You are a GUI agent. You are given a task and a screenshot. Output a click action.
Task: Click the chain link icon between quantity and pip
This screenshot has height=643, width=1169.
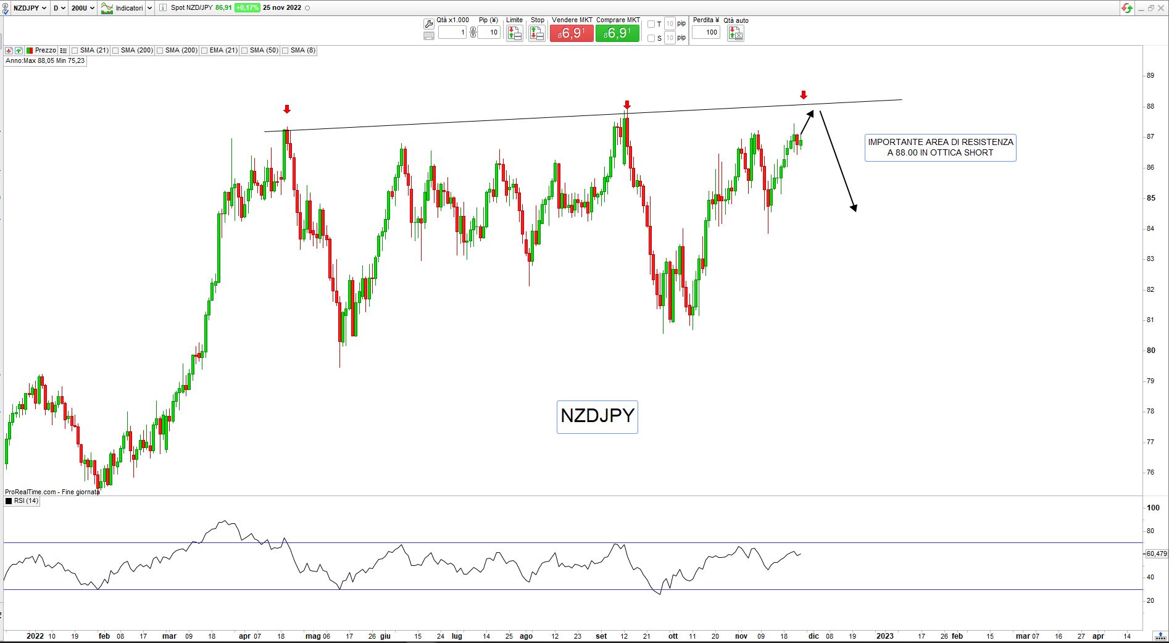tap(473, 32)
